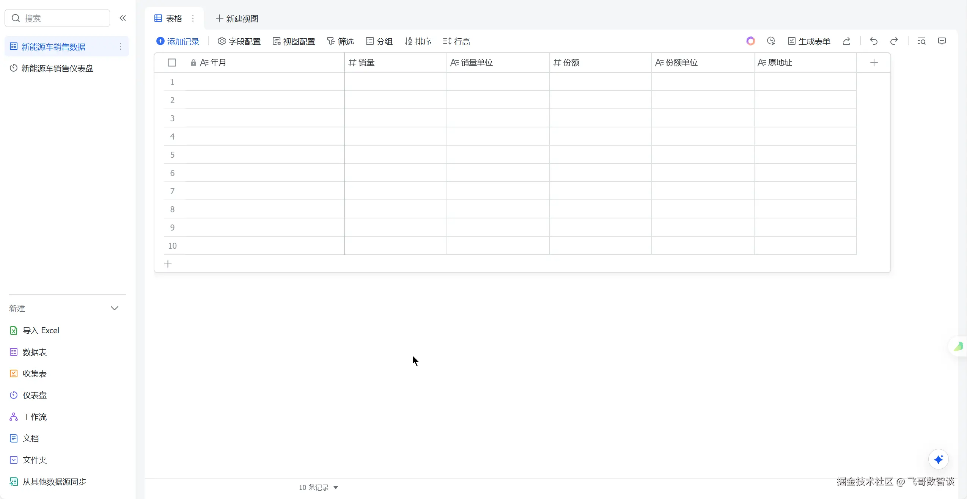Viewport: 967px width, 499px height.
Task: Open 新能源车销售仪表盘 in sidebar
Action: [57, 68]
